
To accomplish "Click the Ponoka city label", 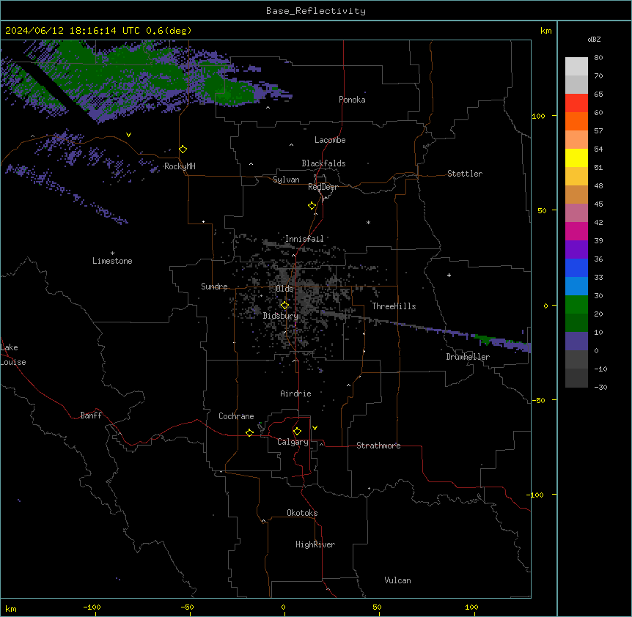I will tap(352, 100).
